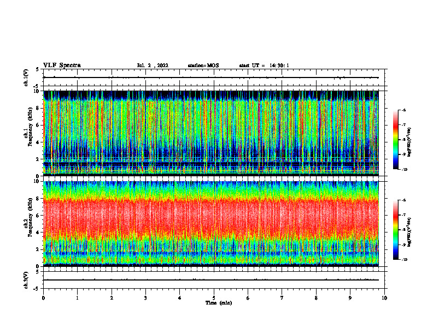Select the ch.2 'Frequency (kHz)' axis label
Image resolution: width=433 pixels, height=334 pixels.
31,217
